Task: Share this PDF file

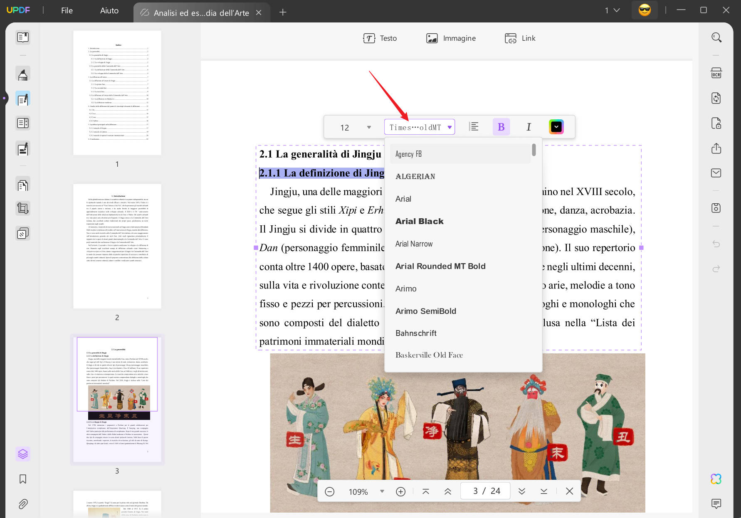Action: pyautogui.click(x=716, y=148)
